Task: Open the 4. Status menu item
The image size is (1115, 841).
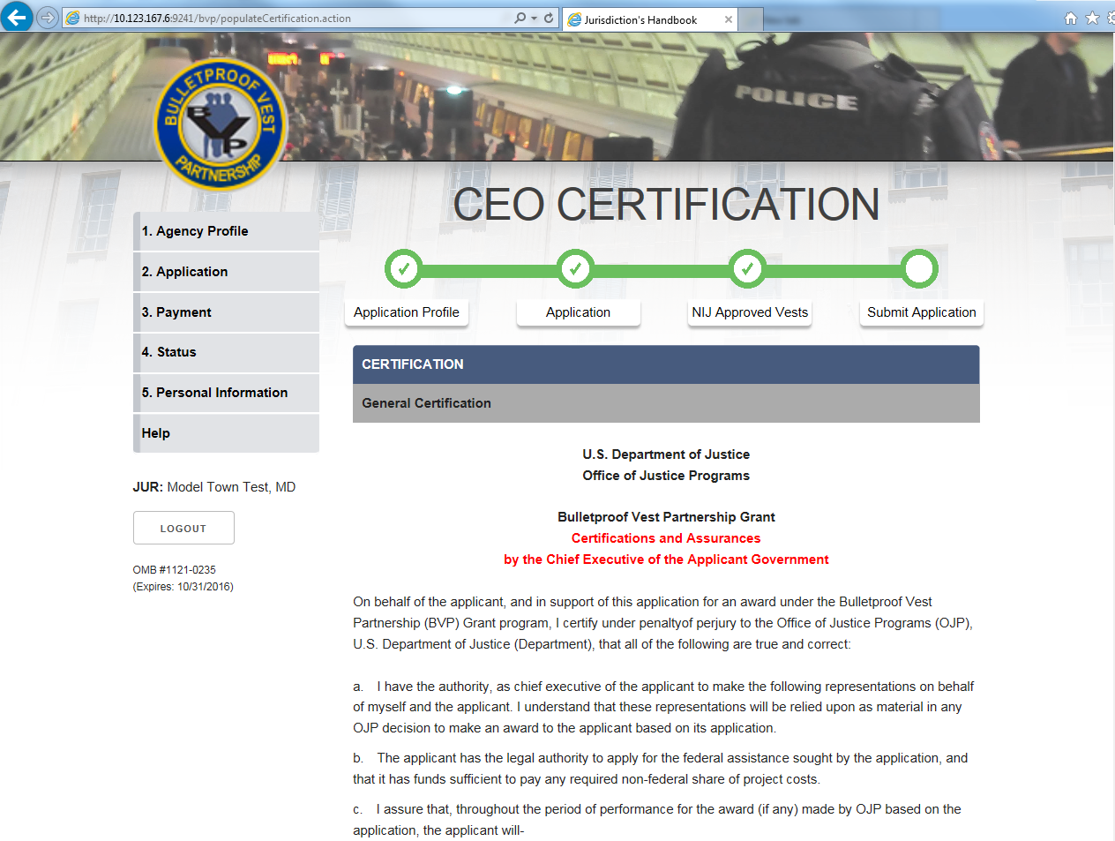Action: tap(226, 352)
